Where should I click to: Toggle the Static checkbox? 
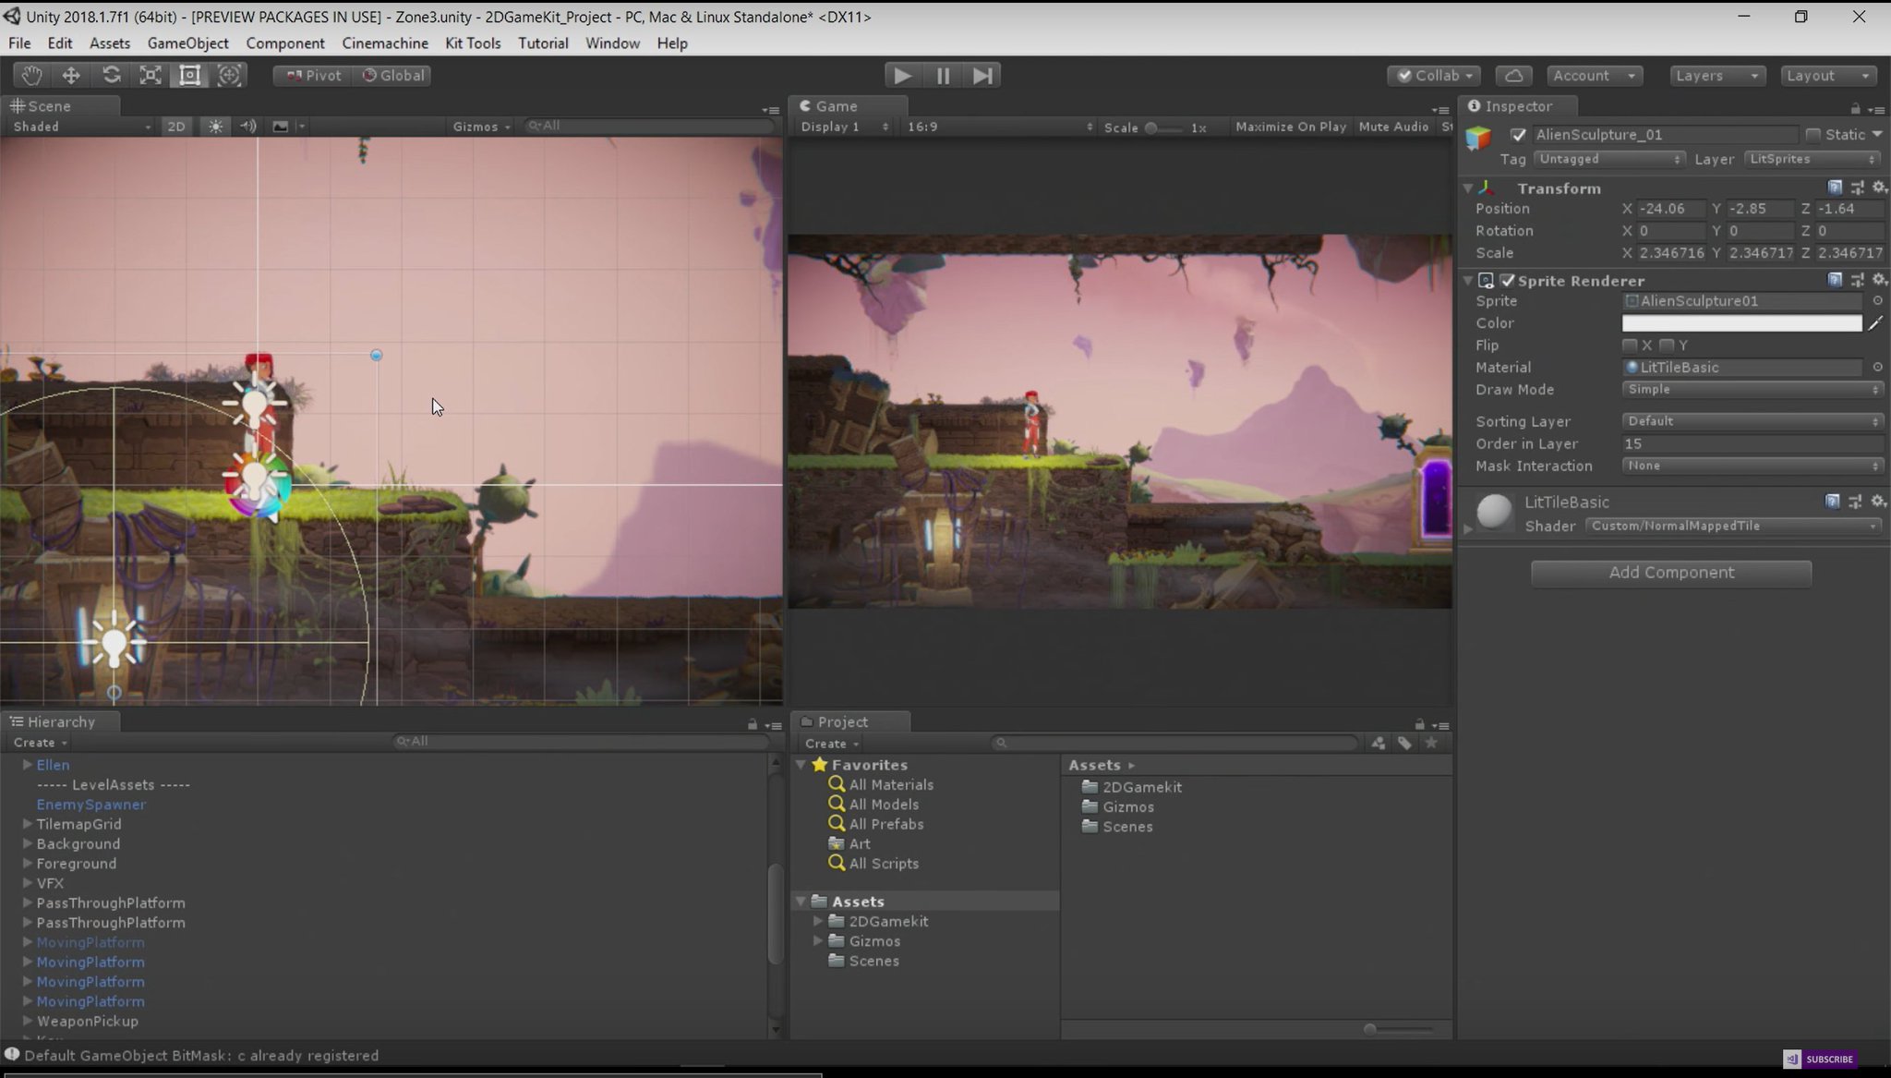coord(1813,135)
